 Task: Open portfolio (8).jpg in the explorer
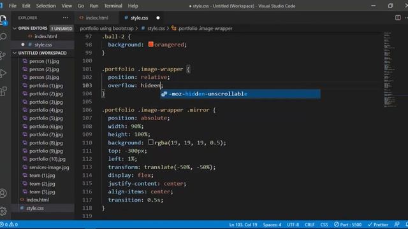[x=43, y=142]
